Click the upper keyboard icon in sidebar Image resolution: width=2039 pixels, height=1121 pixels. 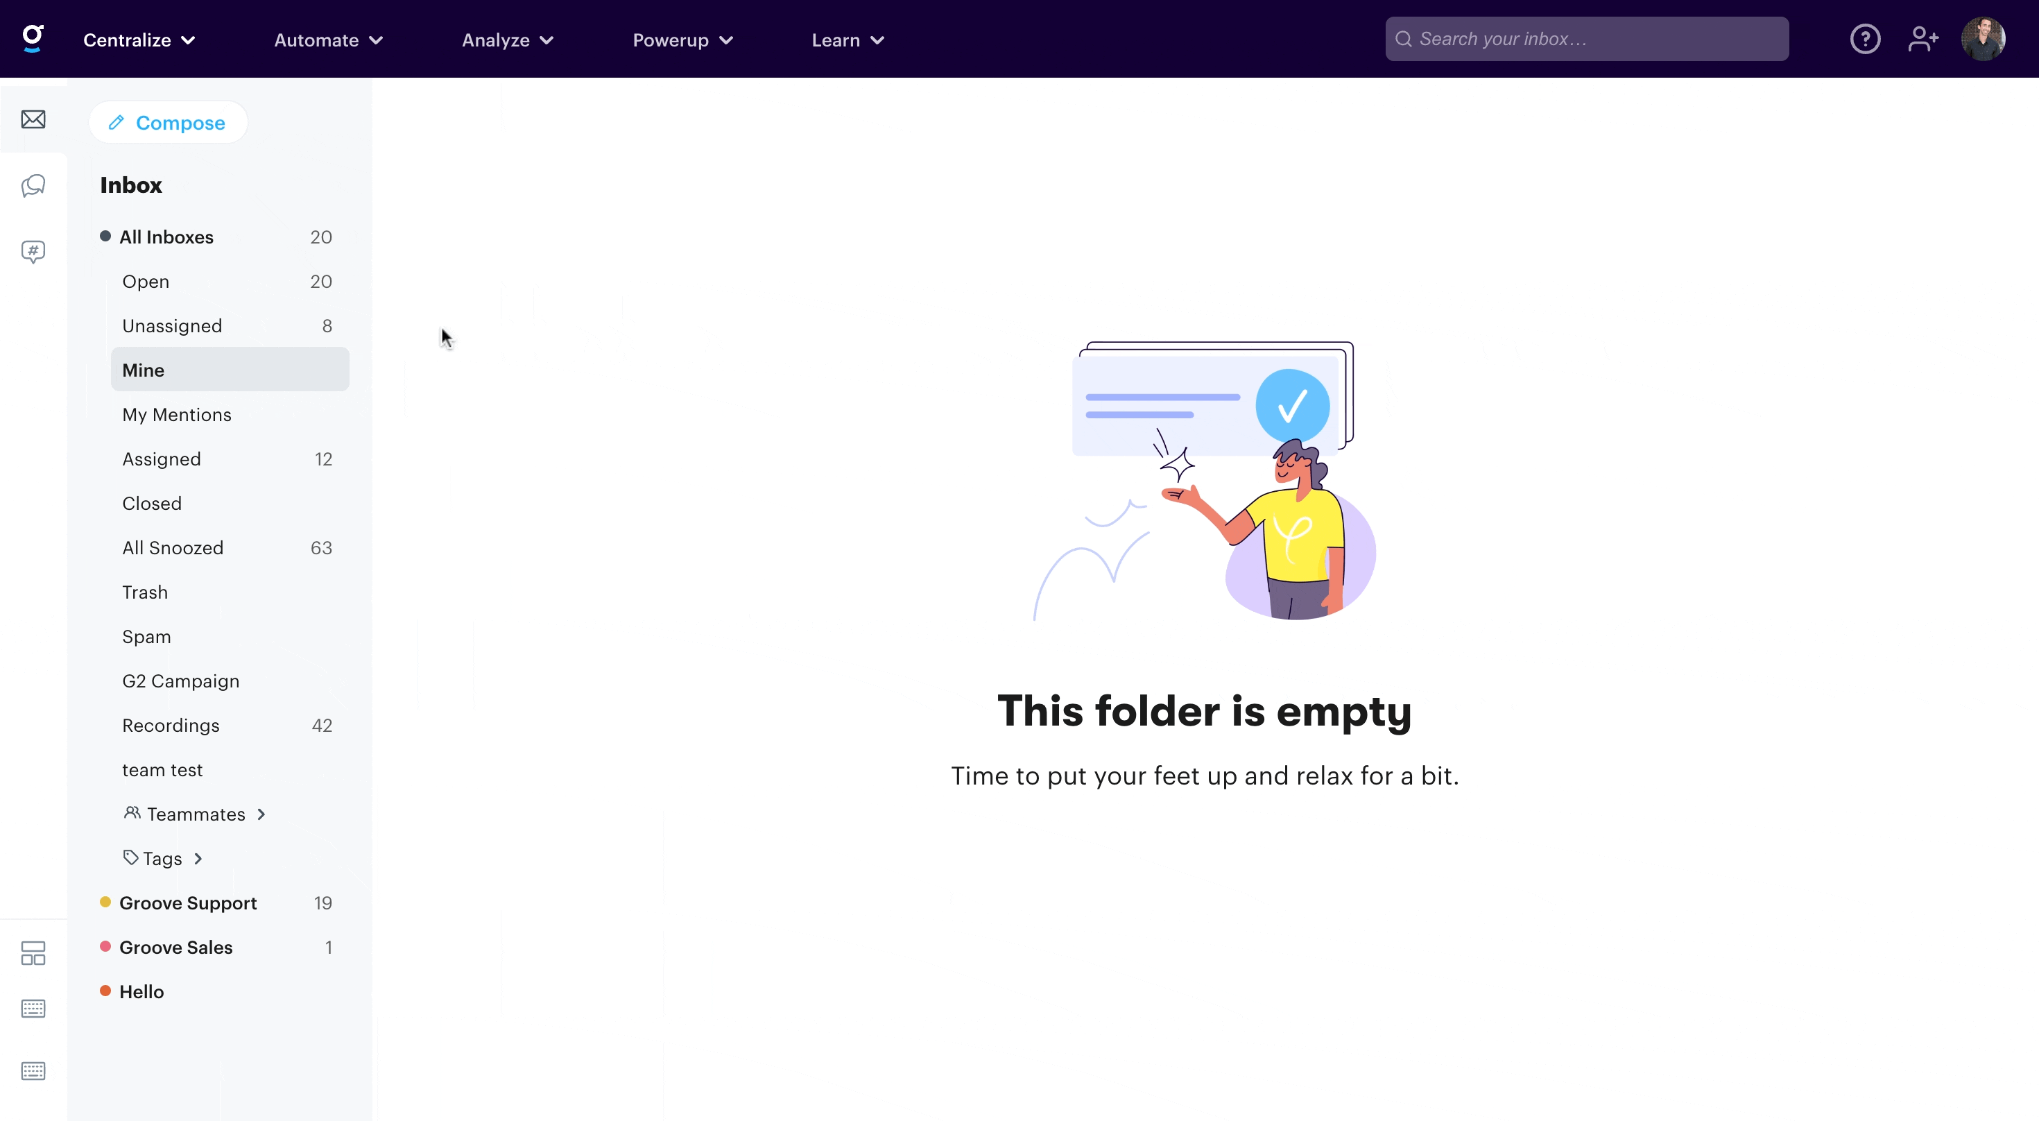(x=33, y=1008)
